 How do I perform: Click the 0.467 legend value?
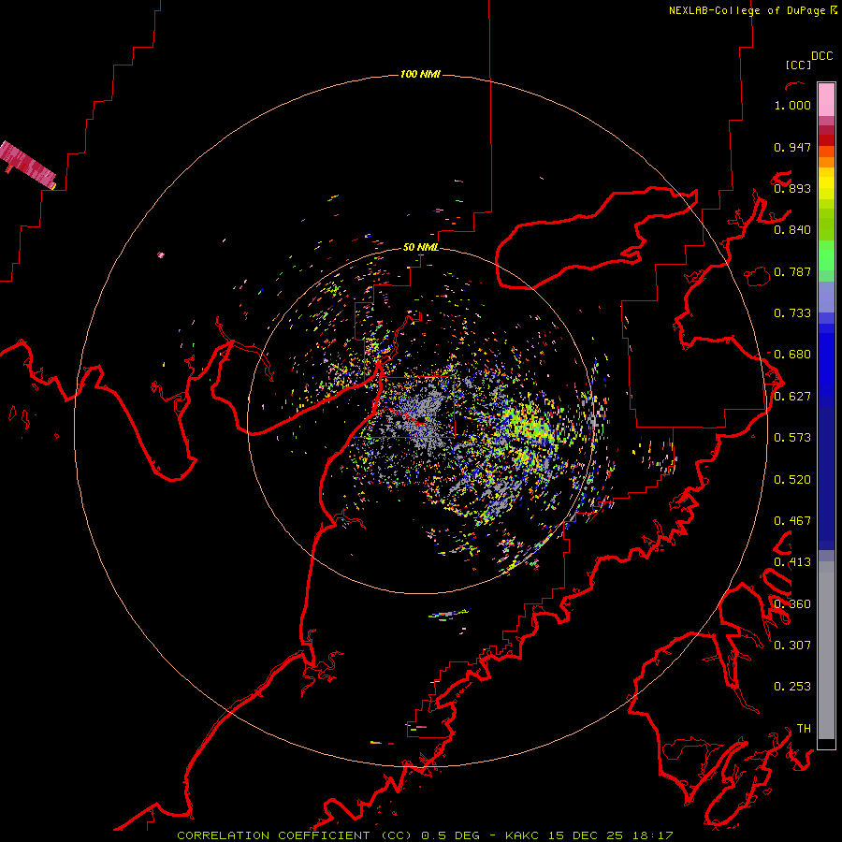click(792, 521)
